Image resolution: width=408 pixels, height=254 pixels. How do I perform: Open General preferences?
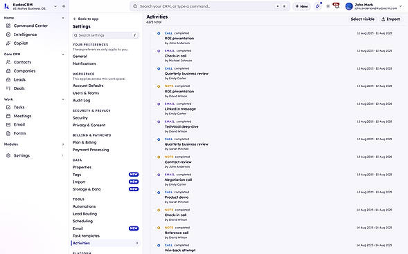coord(80,56)
